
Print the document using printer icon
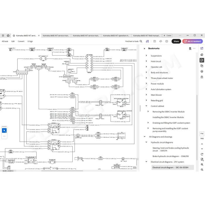[167, 41]
